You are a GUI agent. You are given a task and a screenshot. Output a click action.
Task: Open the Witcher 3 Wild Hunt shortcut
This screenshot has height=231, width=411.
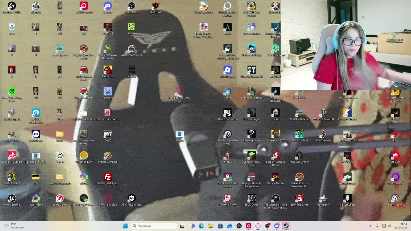point(275,202)
